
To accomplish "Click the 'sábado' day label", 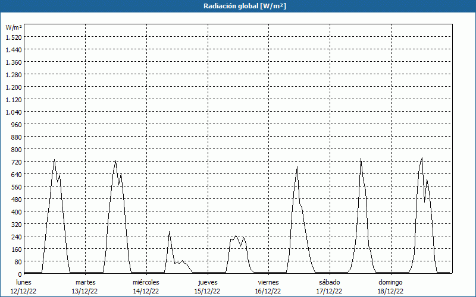I will click(x=330, y=282).
